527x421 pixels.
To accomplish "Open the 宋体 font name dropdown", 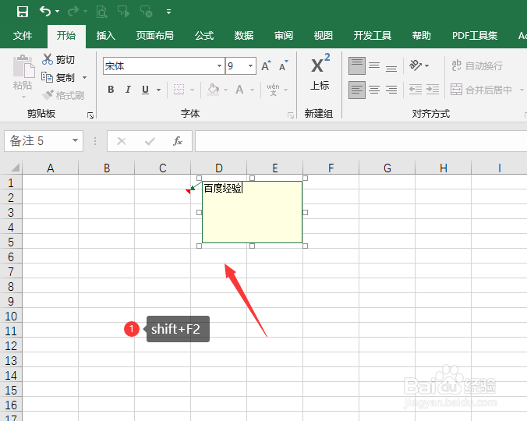I will [x=220, y=65].
